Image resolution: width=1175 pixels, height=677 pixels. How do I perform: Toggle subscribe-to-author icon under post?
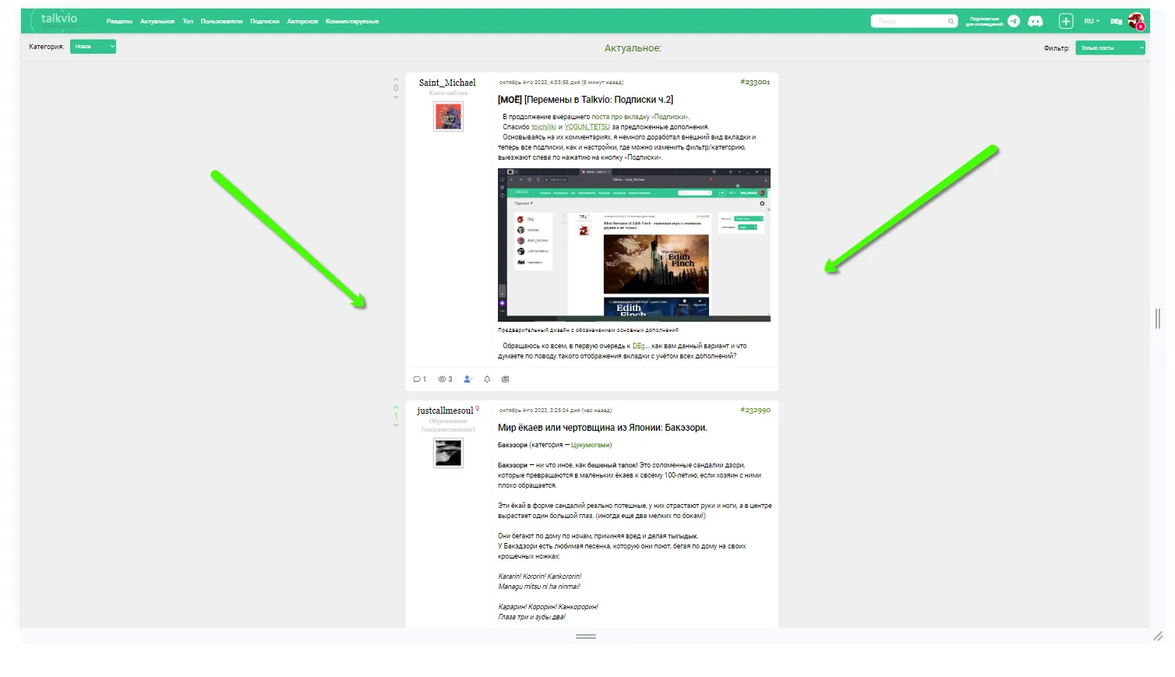[x=468, y=379]
